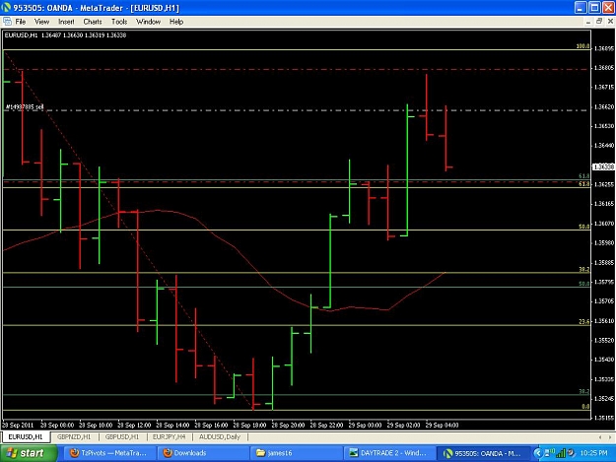Open DAYTRADE 2 taskbar item
616x462 pixels.
[389, 453]
